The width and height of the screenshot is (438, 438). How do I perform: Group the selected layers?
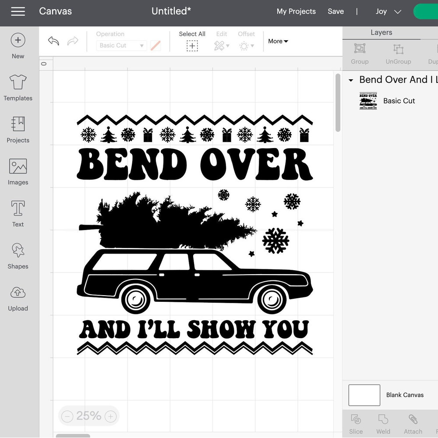[359, 53]
